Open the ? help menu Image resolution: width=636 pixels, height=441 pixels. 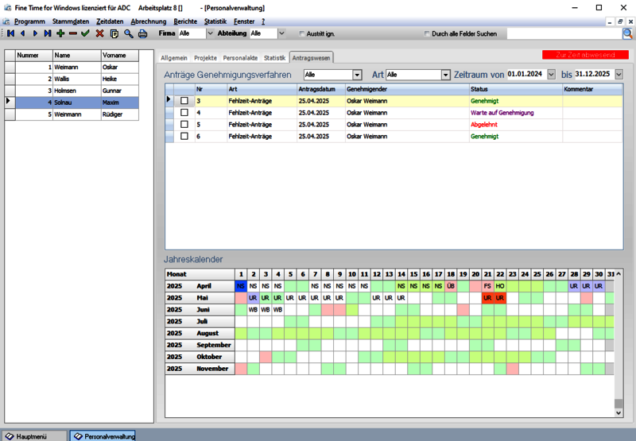pyautogui.click(x=263, y=21)
